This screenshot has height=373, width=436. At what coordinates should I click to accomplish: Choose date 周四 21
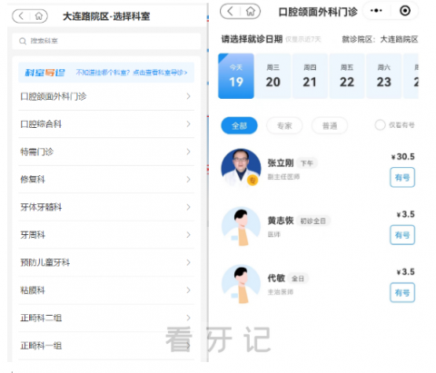pyautogui.click(x=310, y=76)
